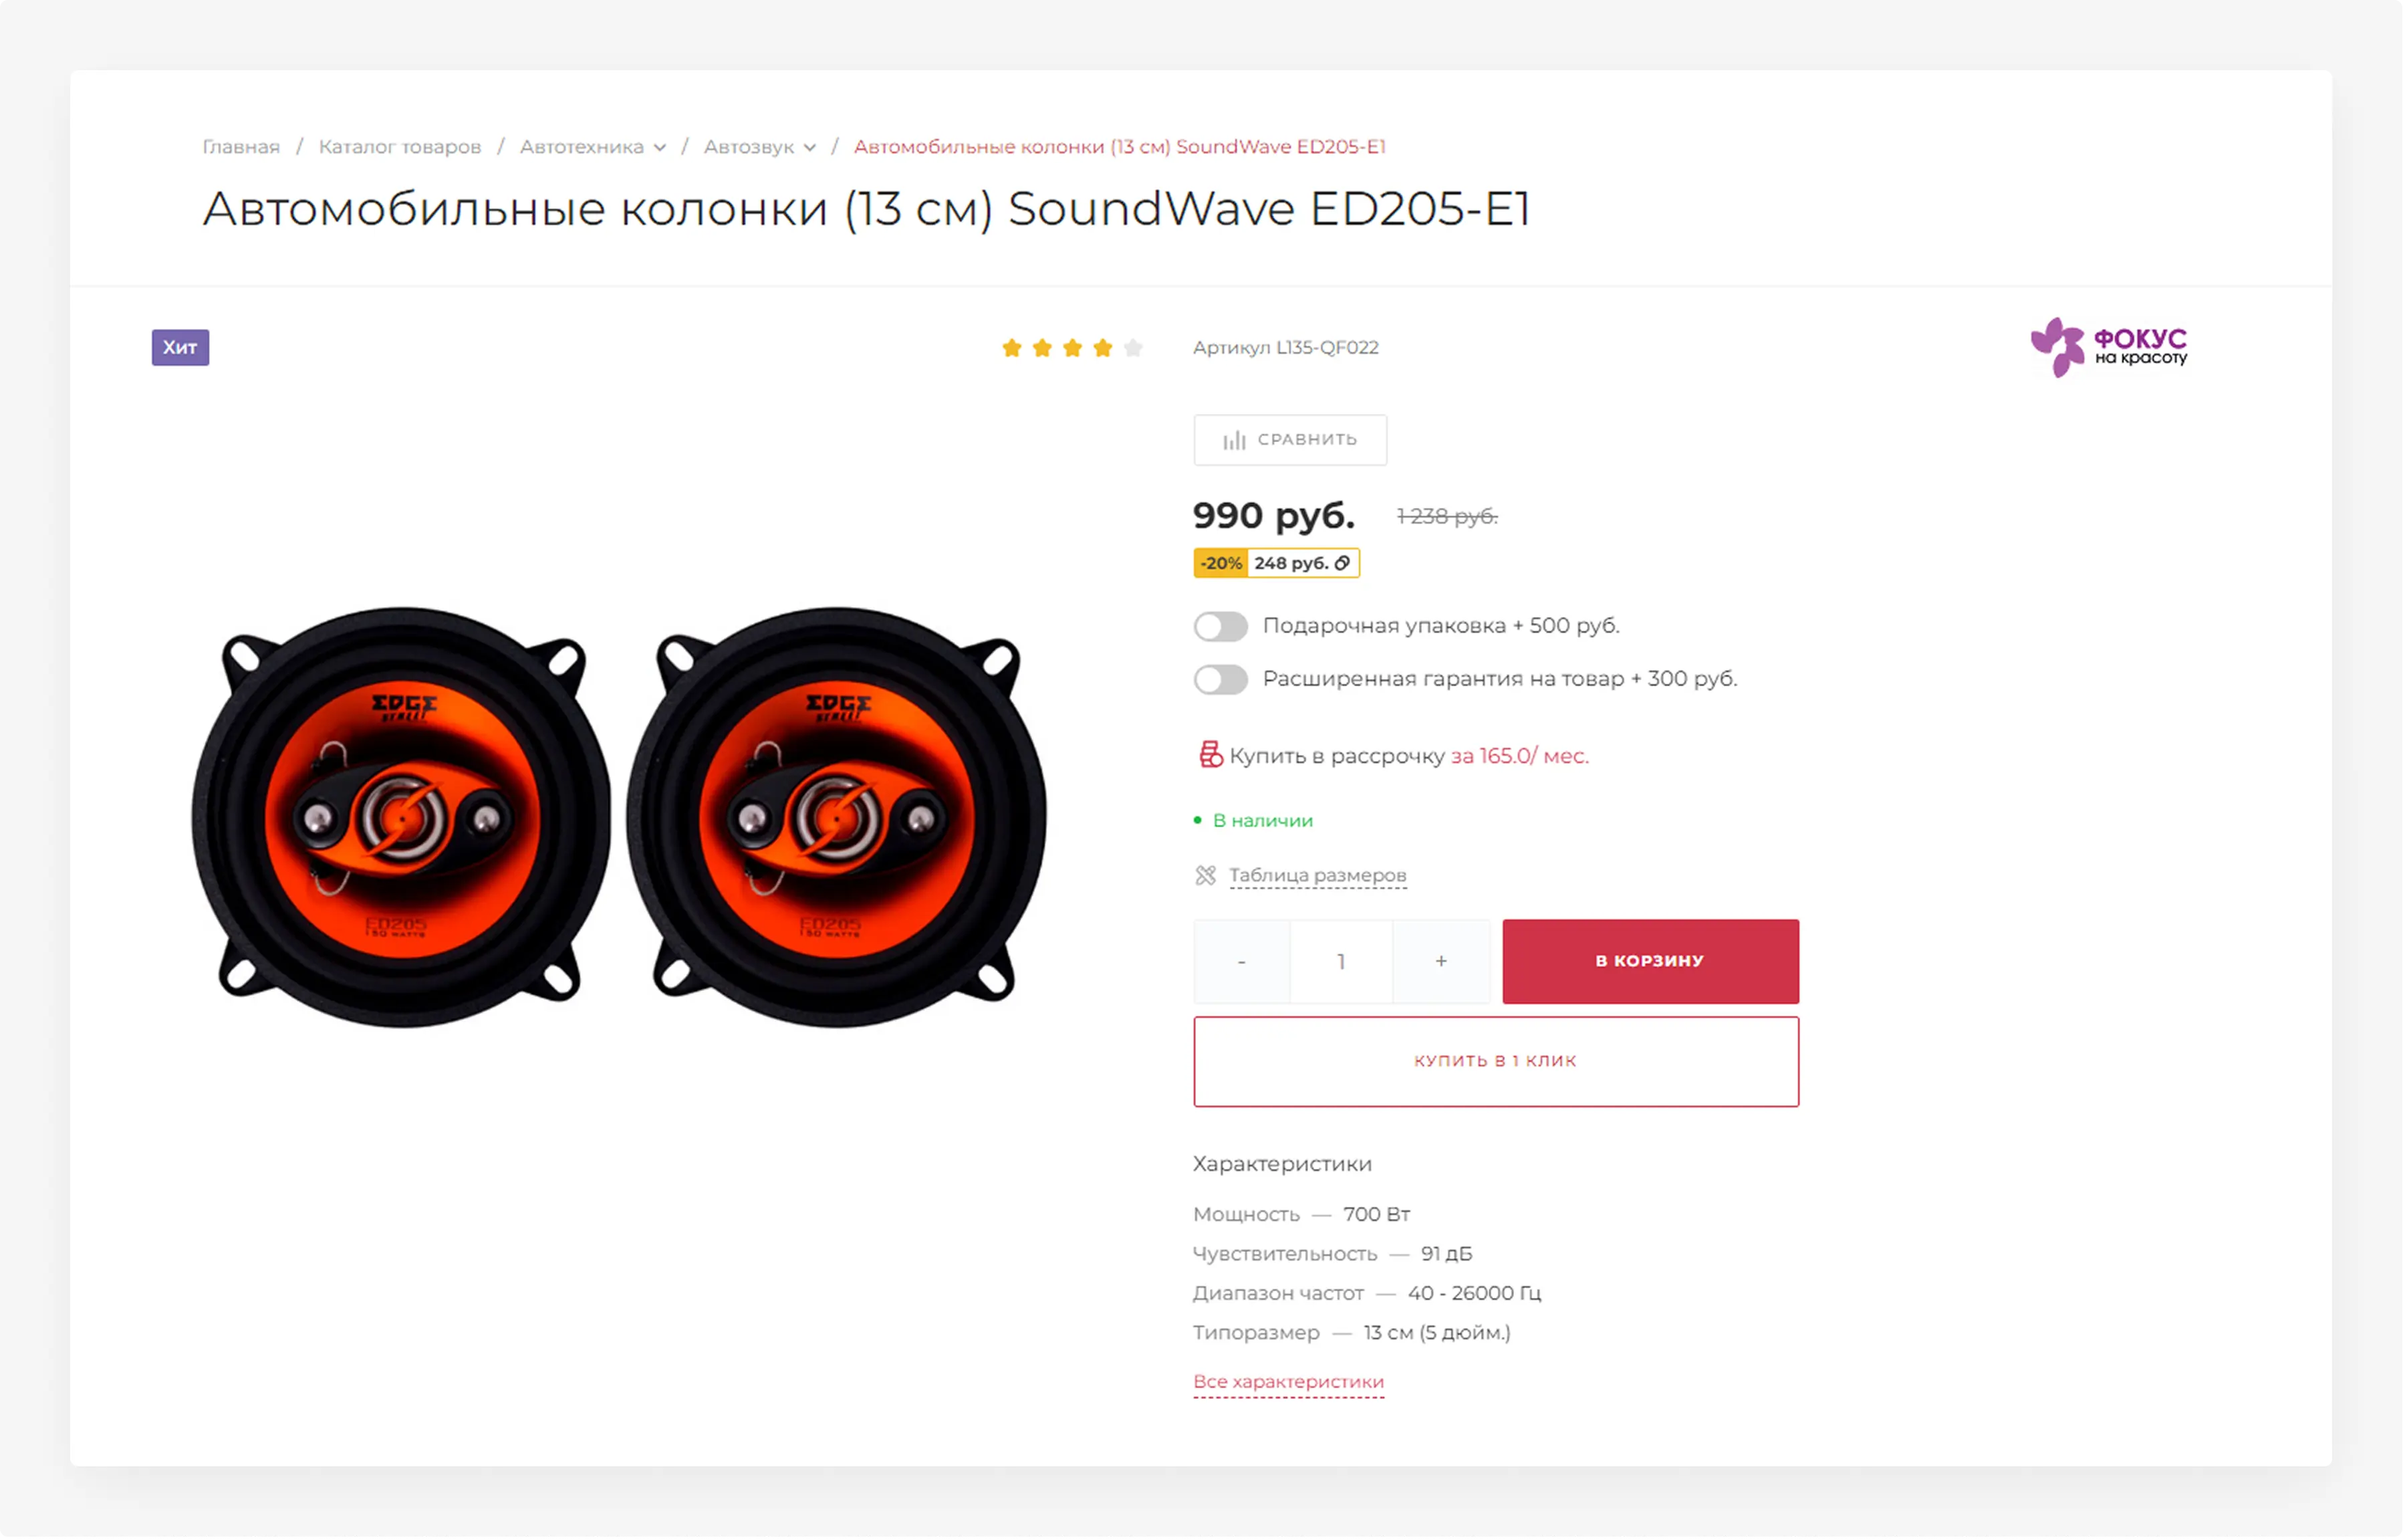Click the purple Хит badge

coord(180,347)
